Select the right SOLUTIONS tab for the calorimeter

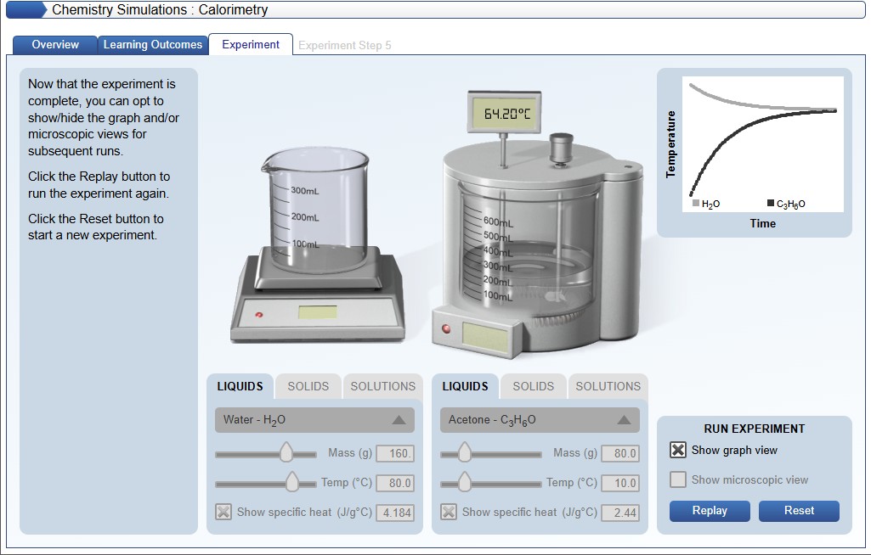(x=608, y=386)
